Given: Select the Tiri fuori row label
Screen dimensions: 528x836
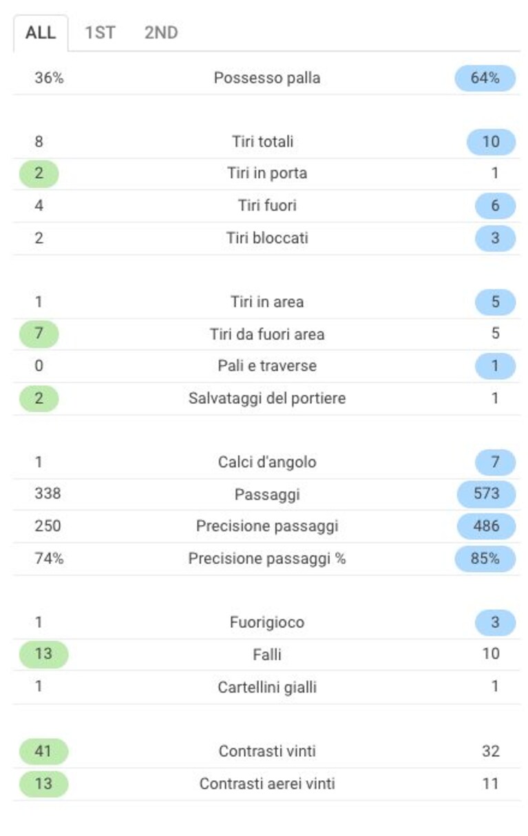Looking at the screenshot, I should (267, 205).
